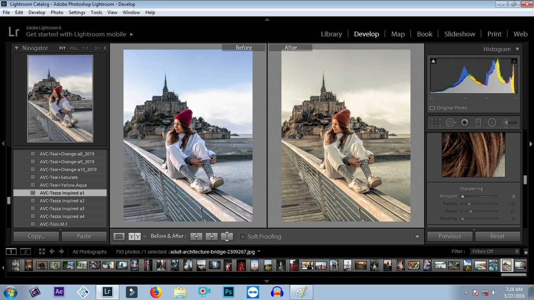Select the Radial Filter tool
The image size is (534, 300).
[x=492, y=123]
